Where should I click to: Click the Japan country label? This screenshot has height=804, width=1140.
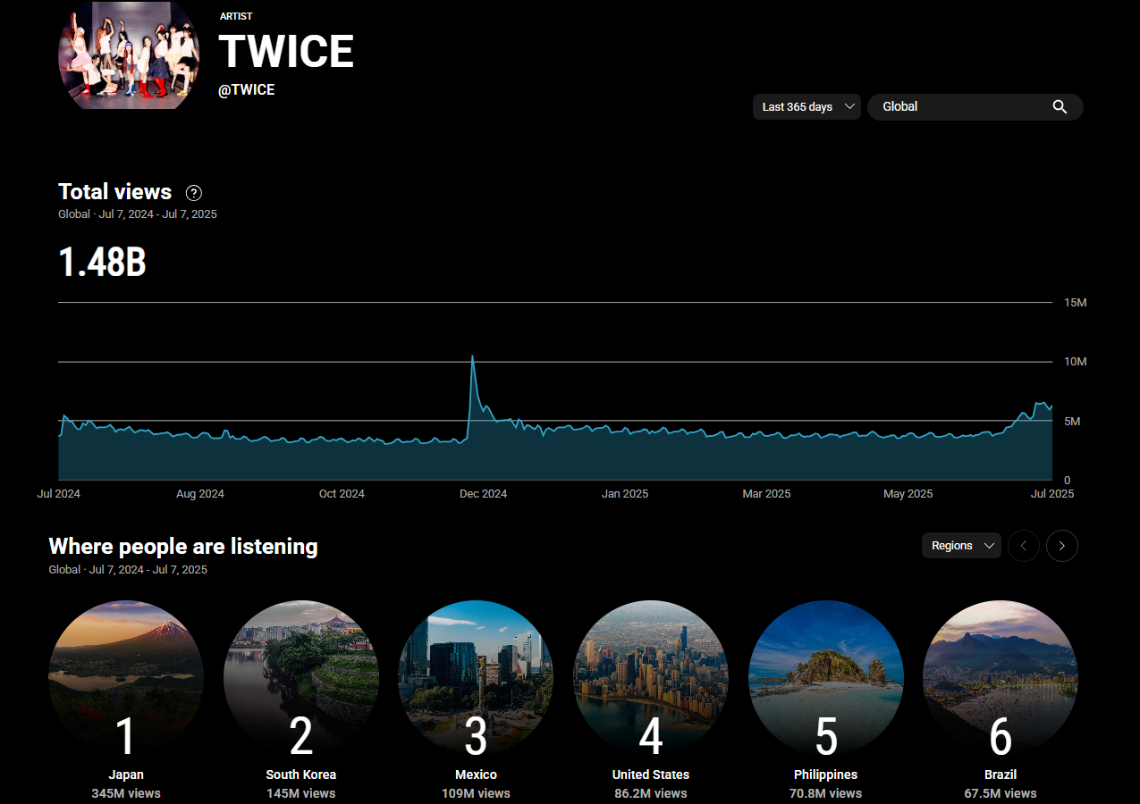coord(126,775)
